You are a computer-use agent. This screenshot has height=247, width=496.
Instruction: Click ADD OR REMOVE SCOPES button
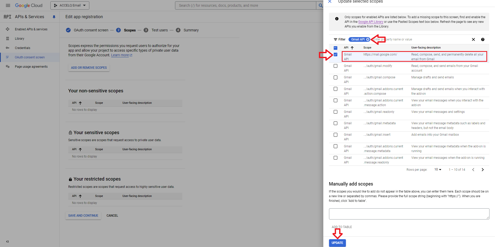coord(89,68)
